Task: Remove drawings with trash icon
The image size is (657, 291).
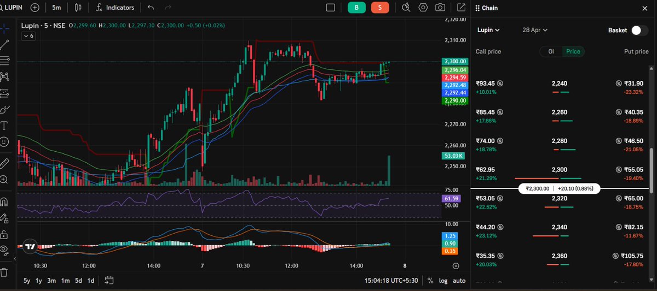Action: click(4, 271)
